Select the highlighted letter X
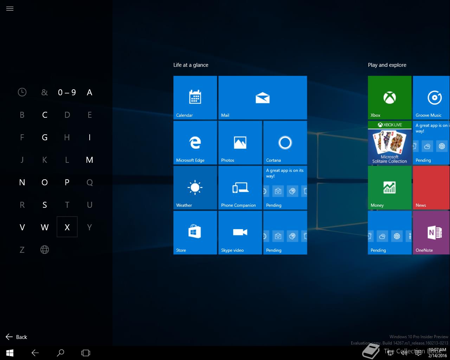 [x=67, y=227]
